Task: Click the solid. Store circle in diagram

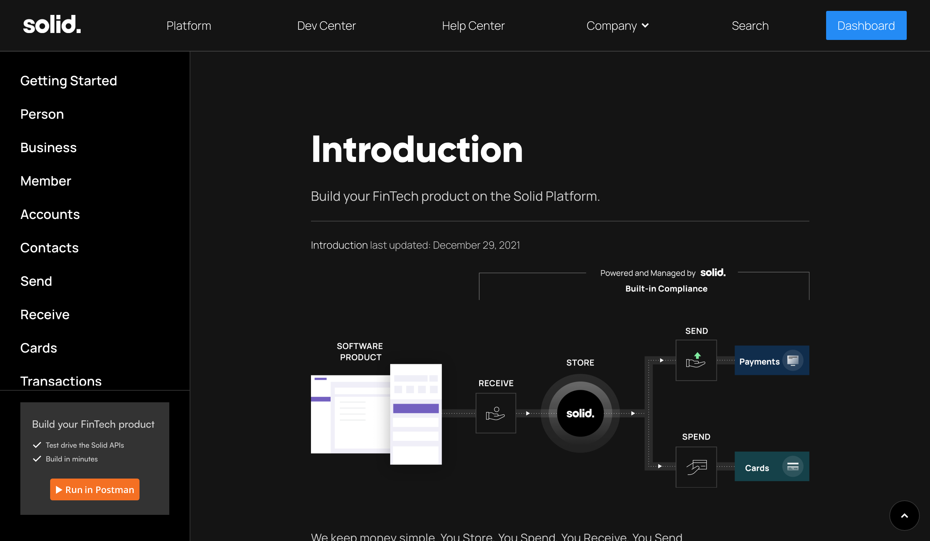Action: 580,414
